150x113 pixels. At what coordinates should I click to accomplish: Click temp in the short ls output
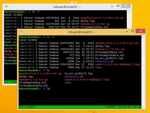68,83
